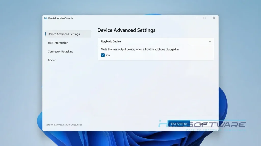The width and height of the screenshot is (261, 146).
Task: Close the Realtek Audio Console window
Action: (214, 18)
